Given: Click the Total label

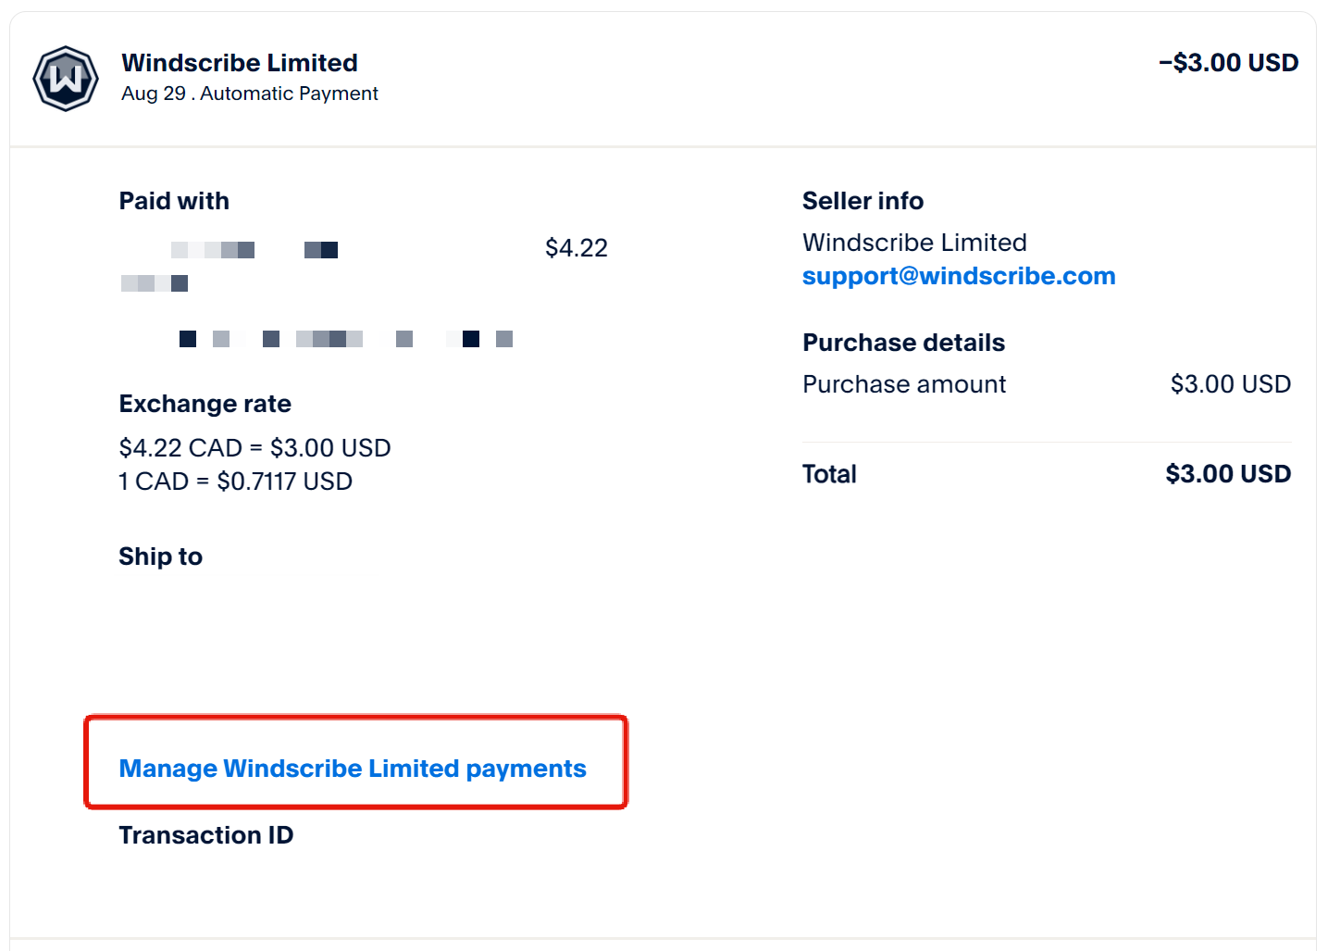Looking at the screenshot, I should [x=829, y=474].
